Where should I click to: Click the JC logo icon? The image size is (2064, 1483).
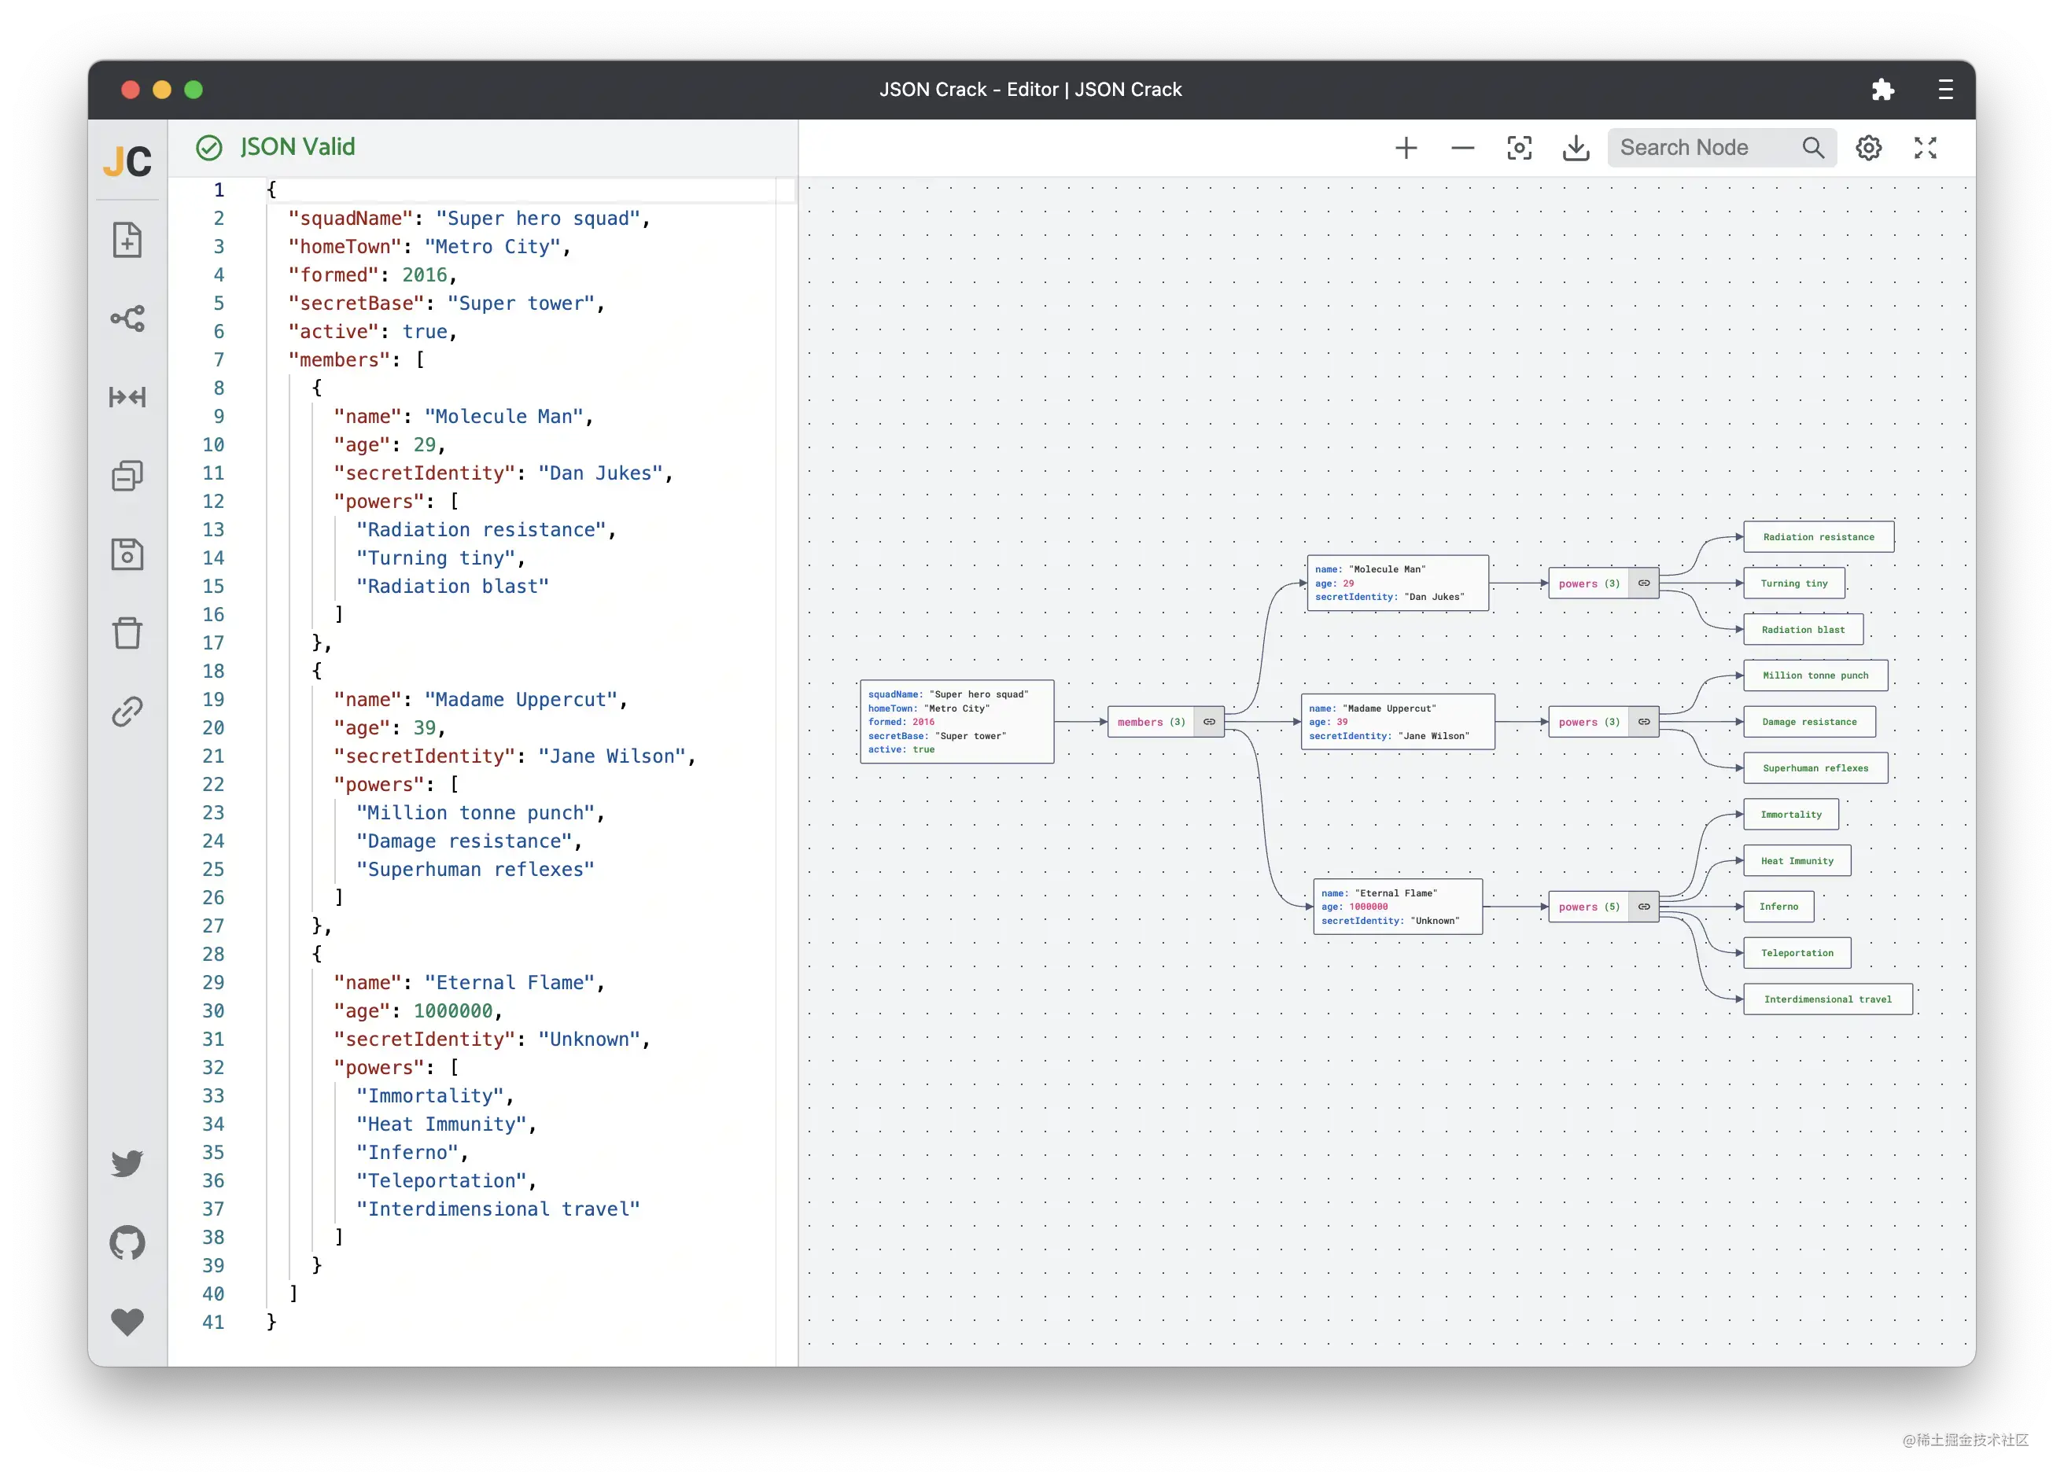(x=127, y=161)
